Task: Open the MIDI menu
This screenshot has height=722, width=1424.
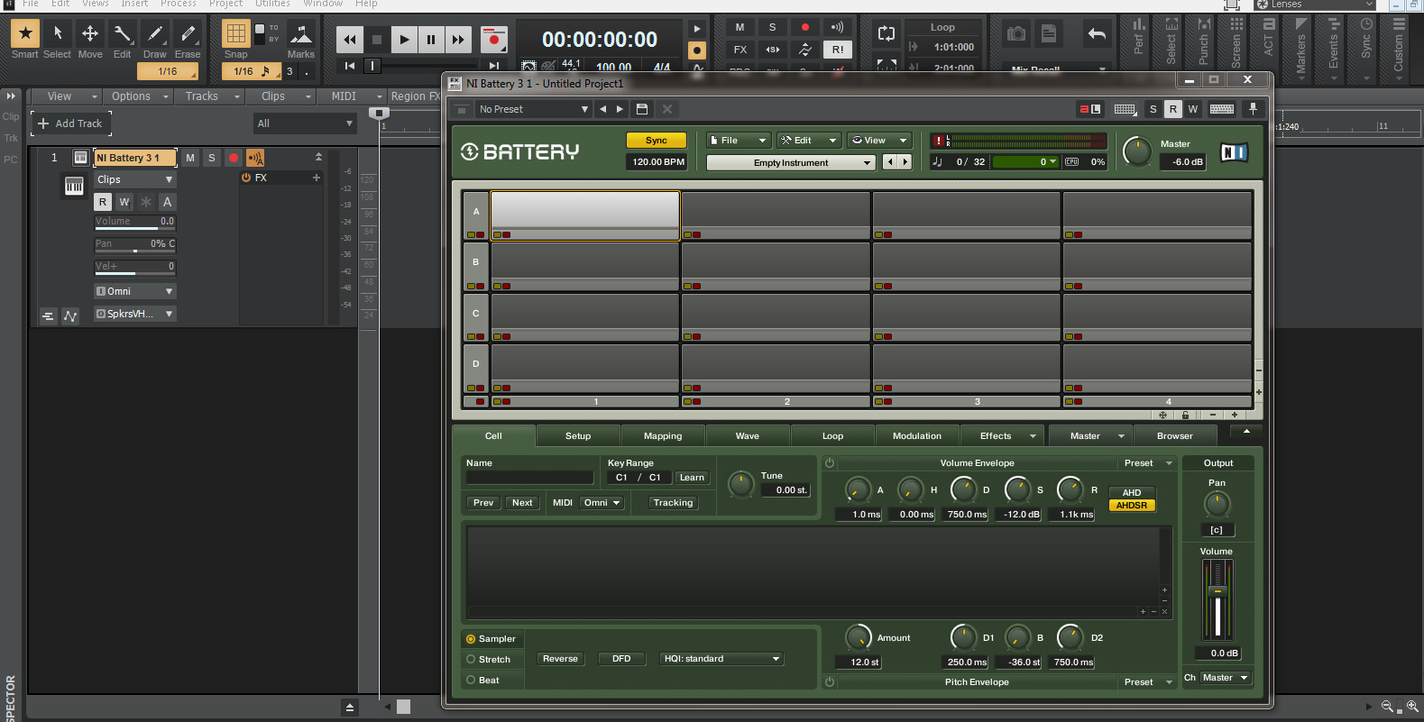Action: [354, 96]
